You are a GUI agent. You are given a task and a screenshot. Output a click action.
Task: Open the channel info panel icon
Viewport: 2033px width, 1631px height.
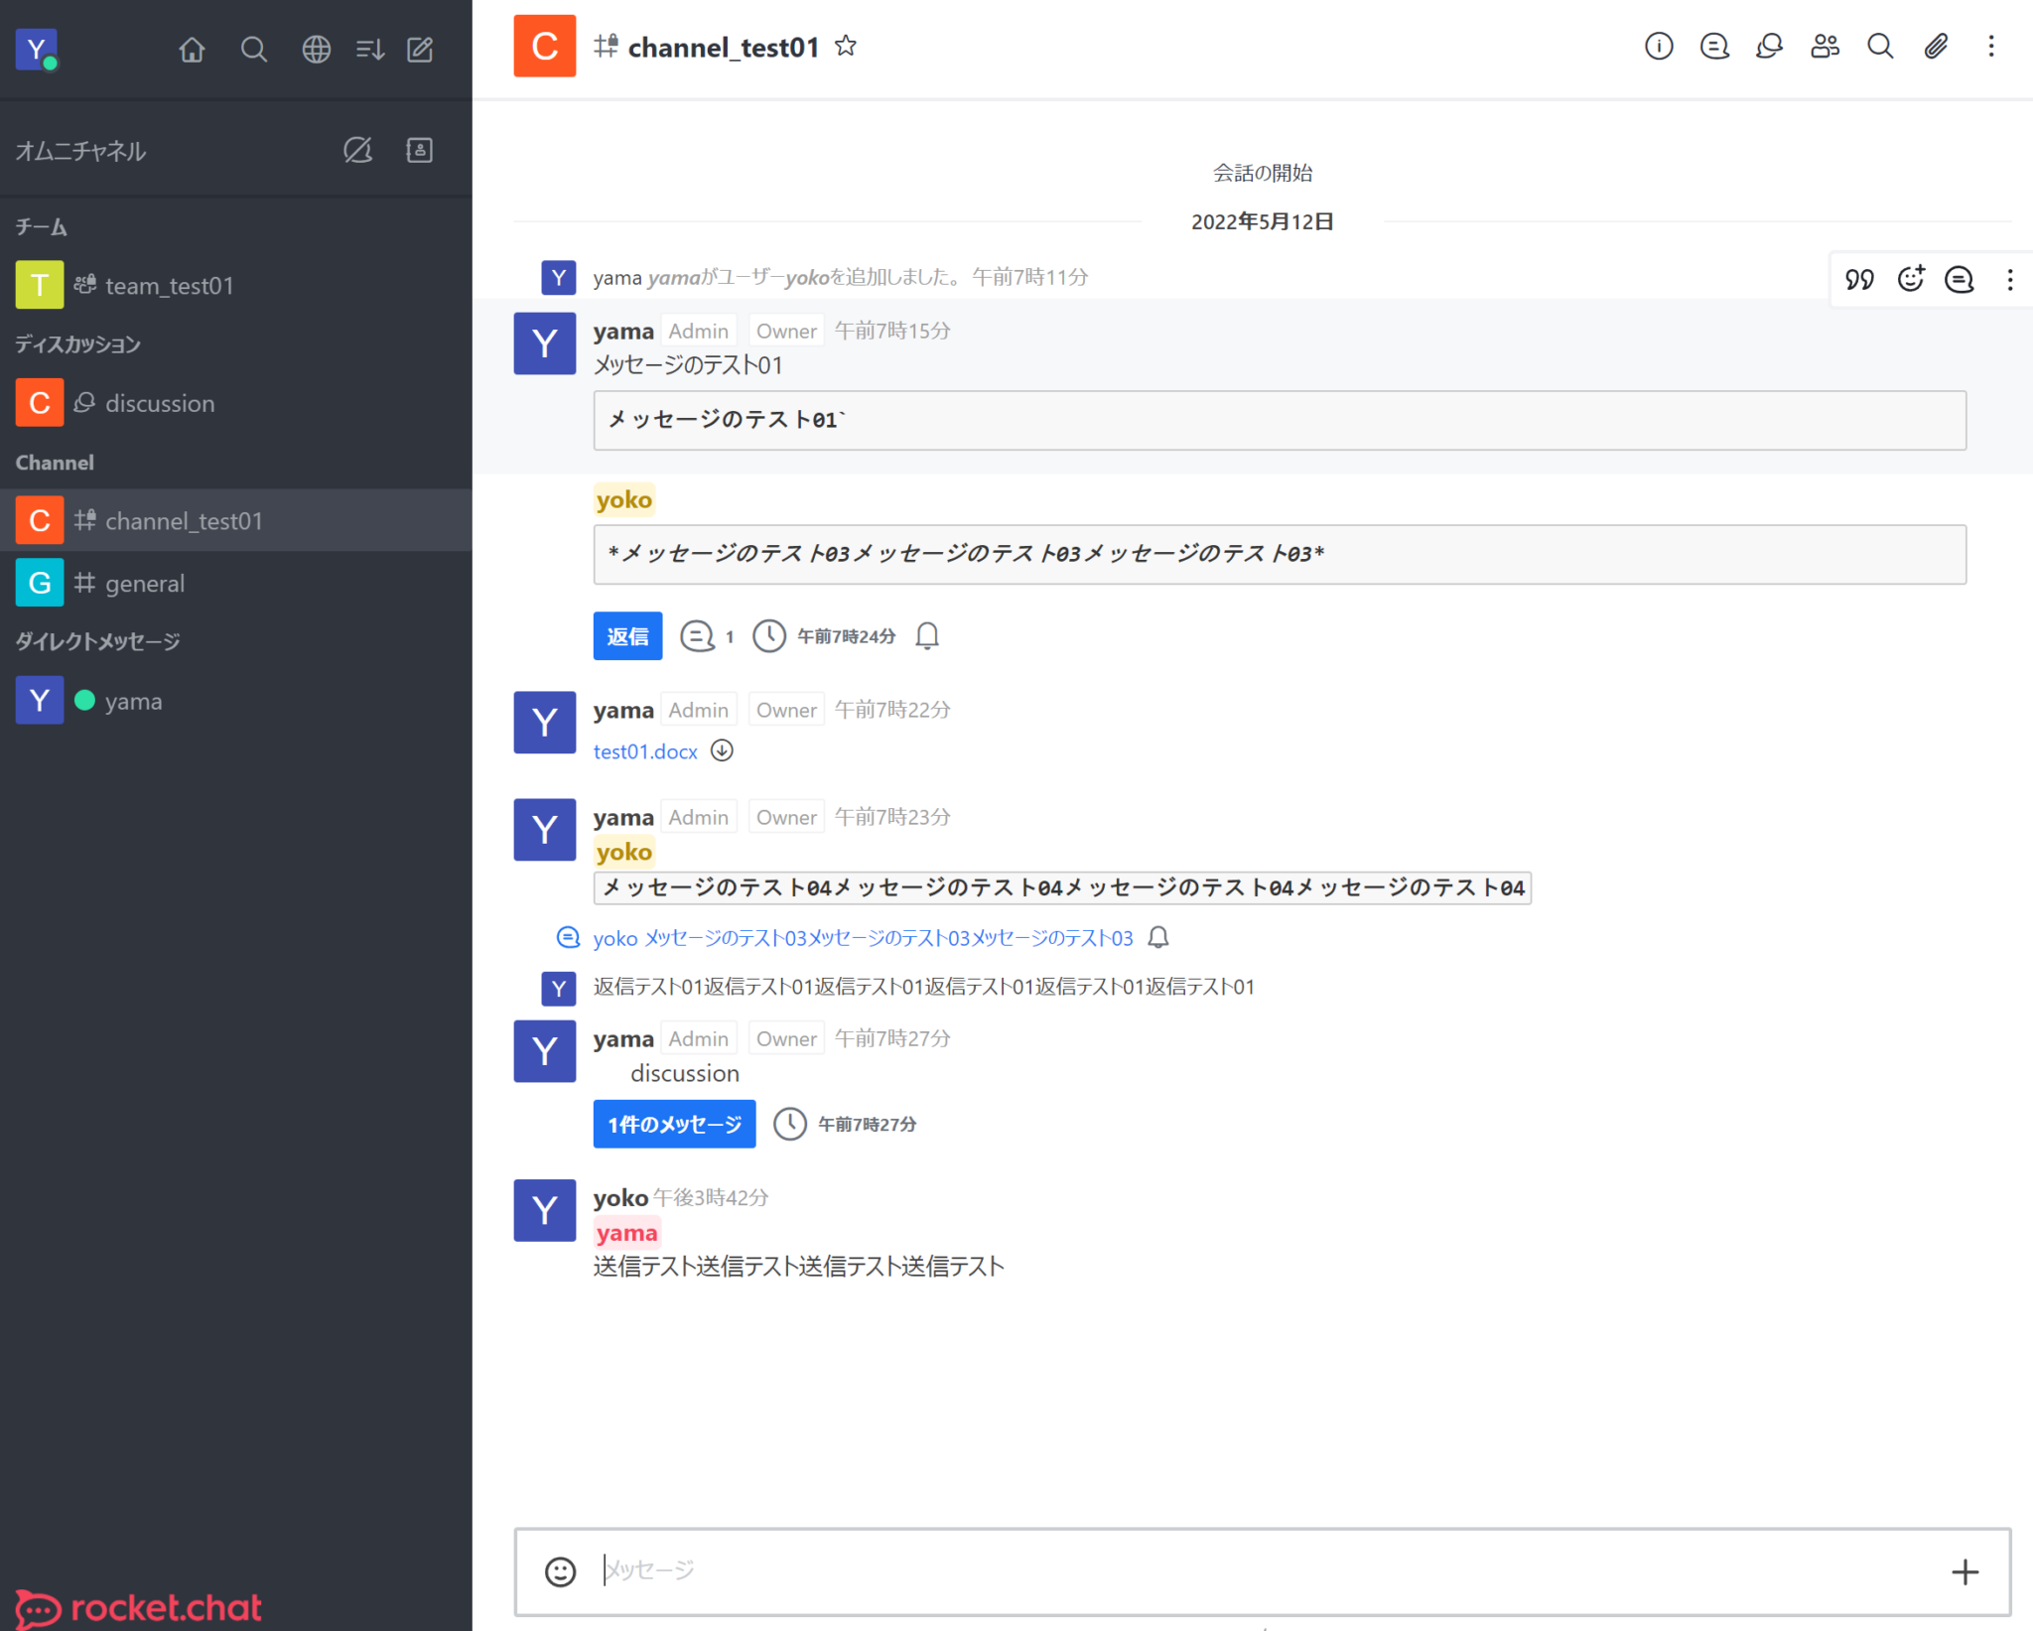tap(1658, 46)
